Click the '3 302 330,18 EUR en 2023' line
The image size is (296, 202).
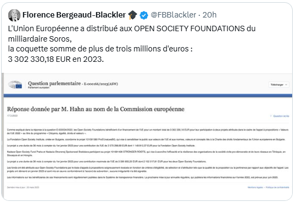click(x=56, y=59)
